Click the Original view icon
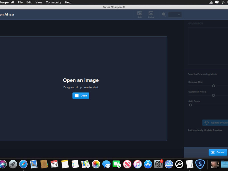This screenshot has height=171, width=228. pyautogui.click(x=151, y=15)
